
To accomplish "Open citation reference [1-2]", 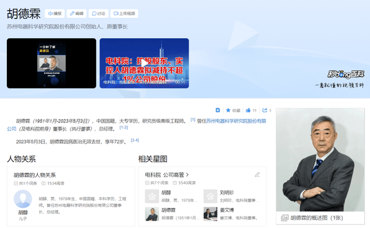I will [x=123, y=128].
